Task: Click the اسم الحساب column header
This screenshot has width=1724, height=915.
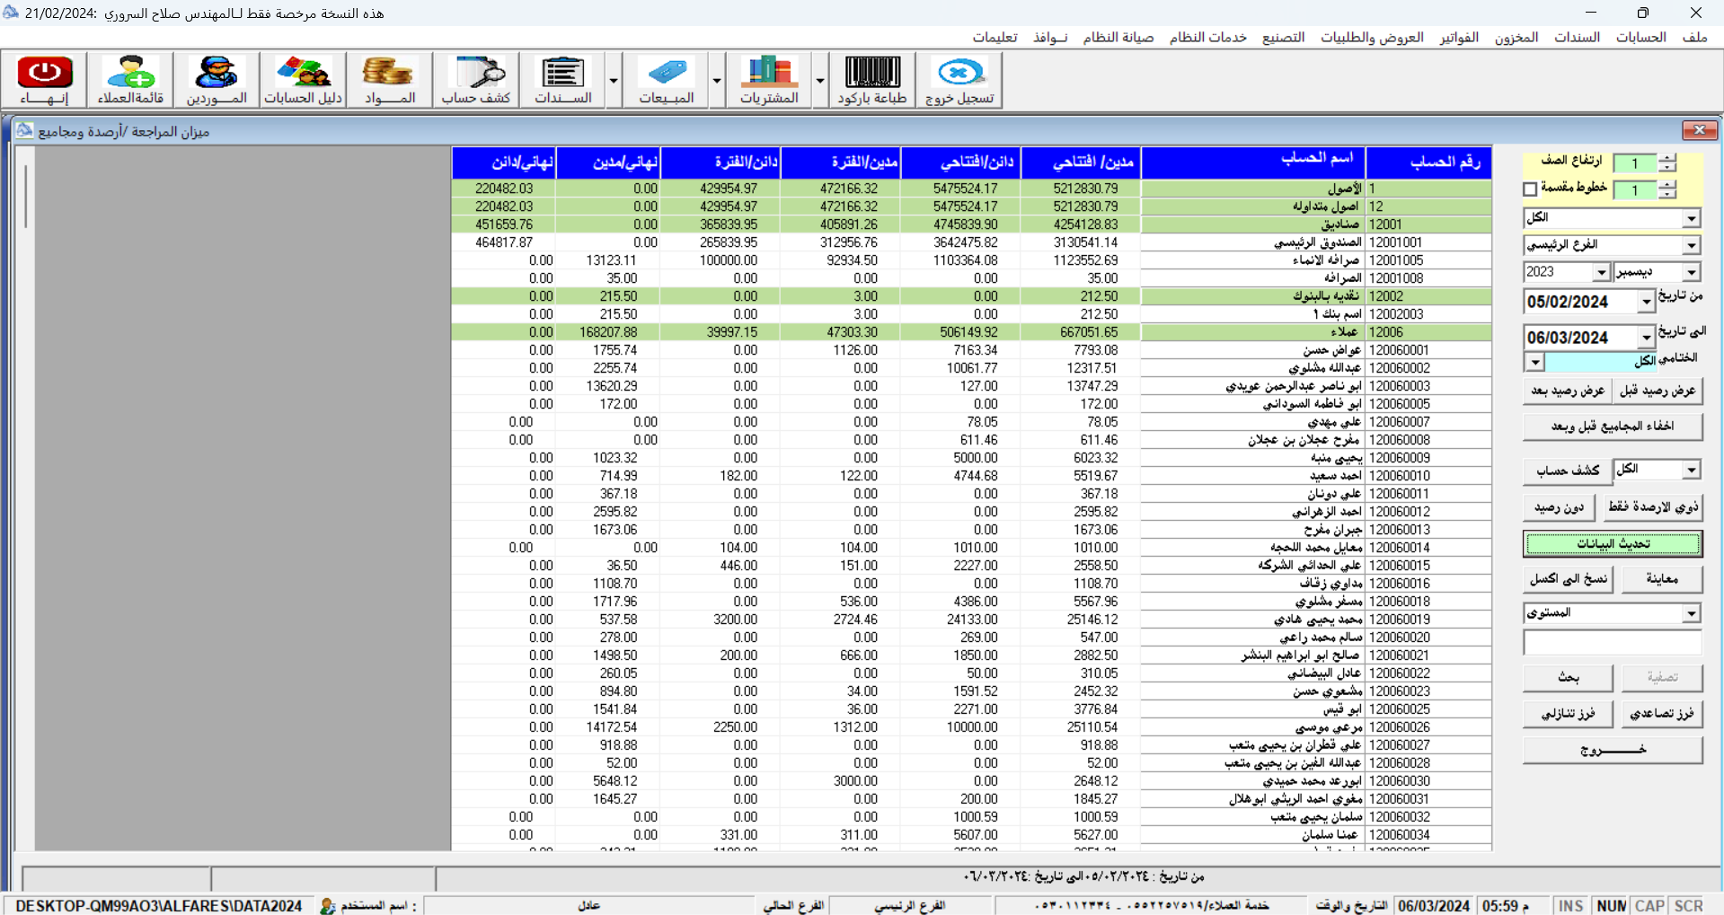Action: pos(1253,163)
